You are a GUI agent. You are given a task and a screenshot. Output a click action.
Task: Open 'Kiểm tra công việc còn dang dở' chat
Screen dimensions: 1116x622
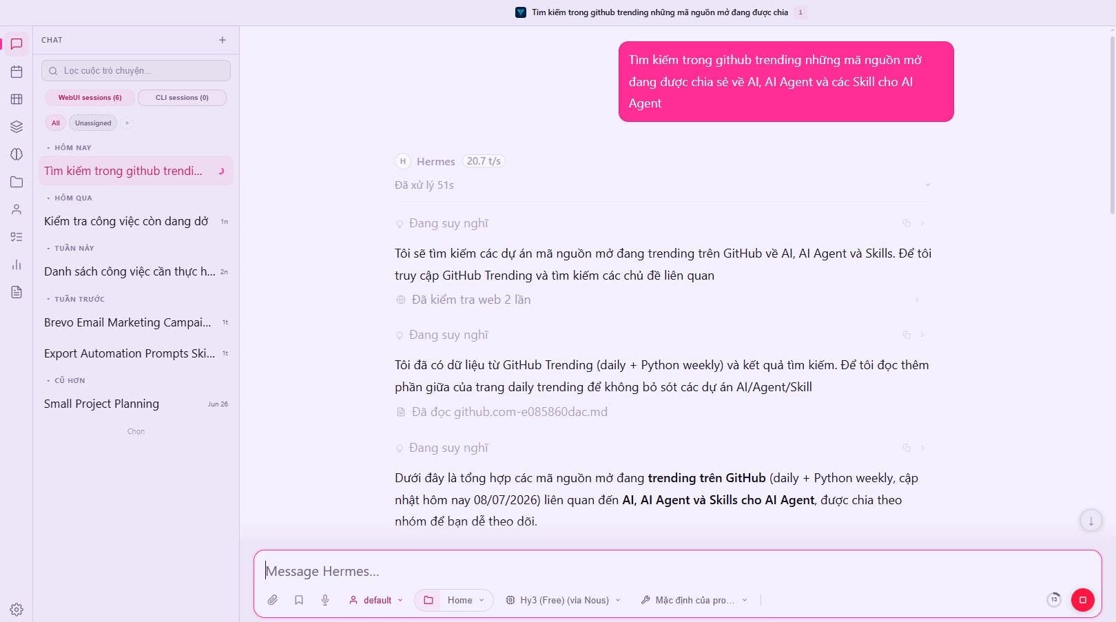(x=136, y=221)
